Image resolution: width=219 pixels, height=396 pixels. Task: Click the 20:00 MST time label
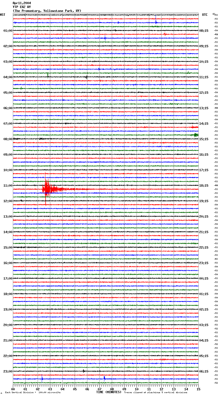coord(8,325)
